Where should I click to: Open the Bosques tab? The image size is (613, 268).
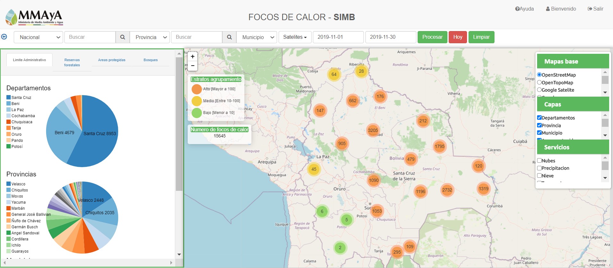coord(151,60)
